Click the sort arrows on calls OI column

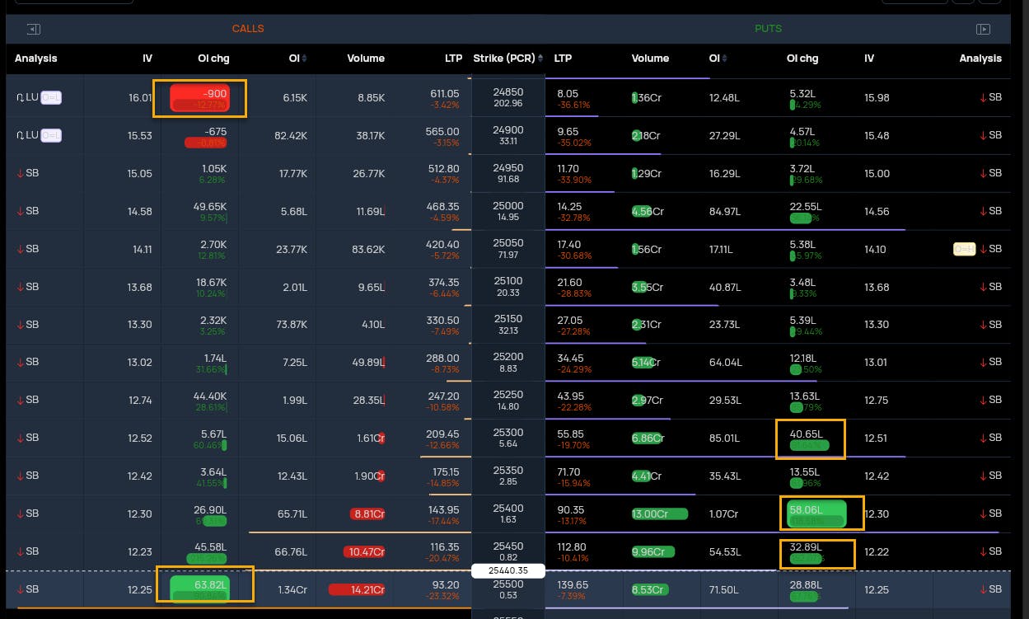pyautogui.click(x=304, y=59)
